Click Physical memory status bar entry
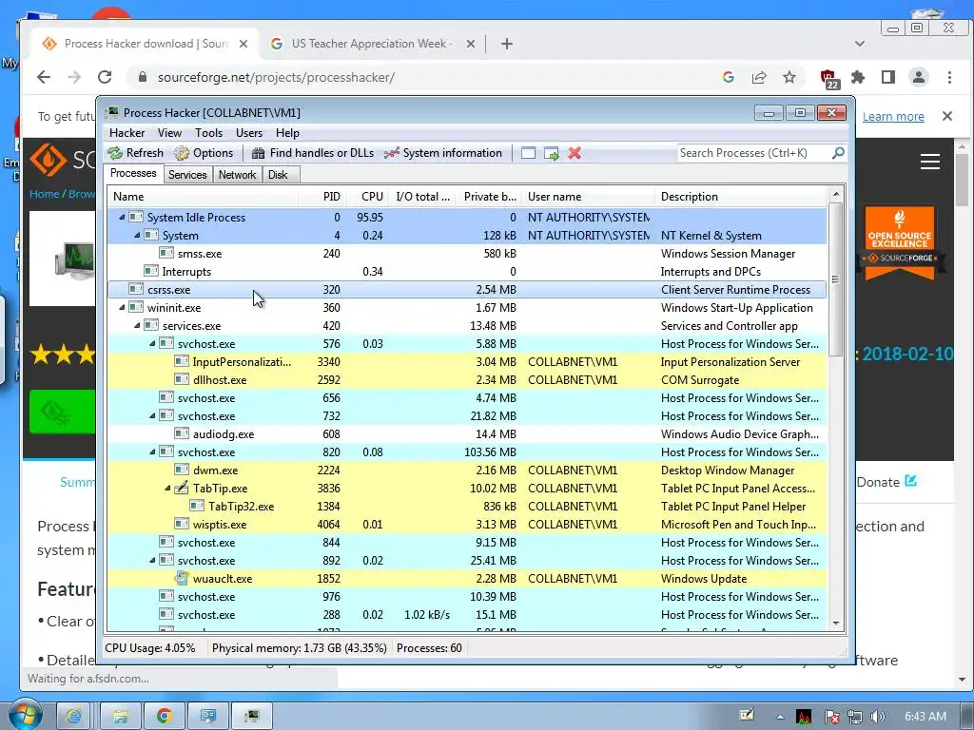974x730 pixels. click(x=299, y=648)
